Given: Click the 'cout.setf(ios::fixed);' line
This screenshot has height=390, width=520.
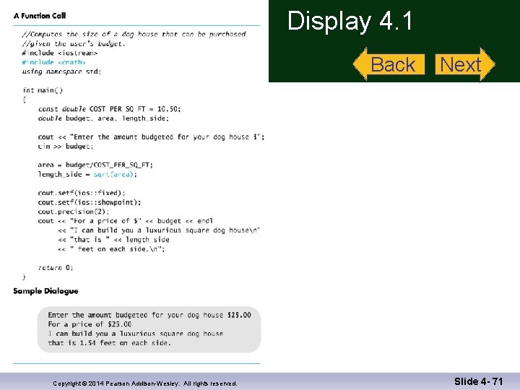Looking at the screenshot, I should pyautogui.click(x=81, y=193).
